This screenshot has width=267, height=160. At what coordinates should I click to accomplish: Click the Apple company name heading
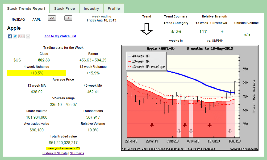14,28
